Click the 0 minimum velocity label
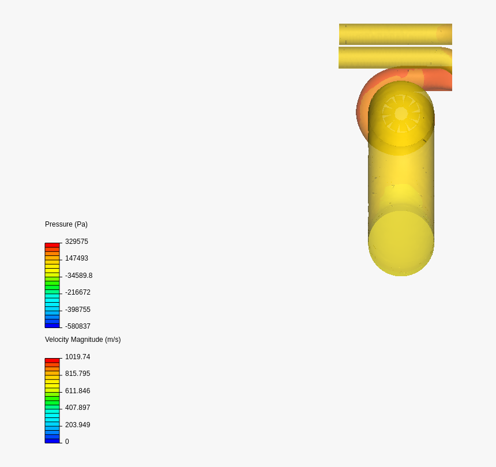The height and width of the screenshot is (467, 496). (67, 442)
